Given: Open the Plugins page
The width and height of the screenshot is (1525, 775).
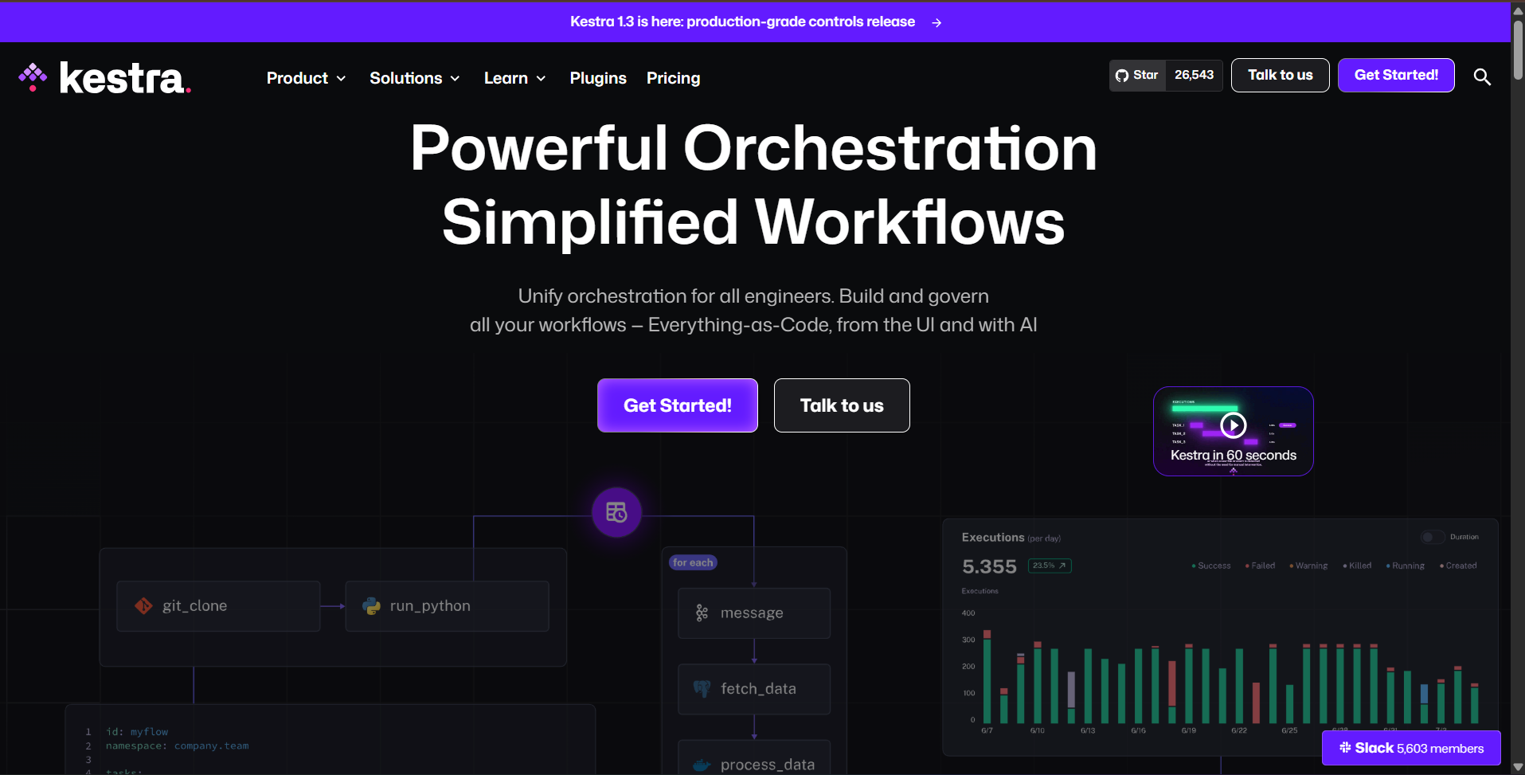Looking at the screenshot, I should click(x=597, y=78).
